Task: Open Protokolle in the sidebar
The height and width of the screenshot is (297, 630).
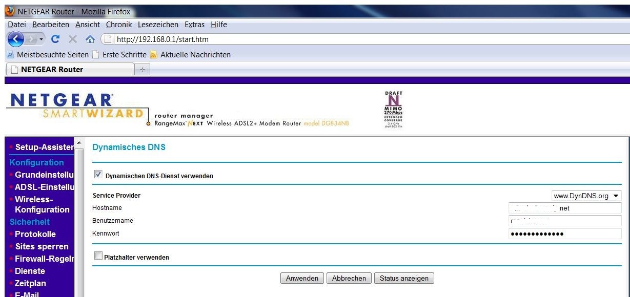Action: [x=35, y=234]
